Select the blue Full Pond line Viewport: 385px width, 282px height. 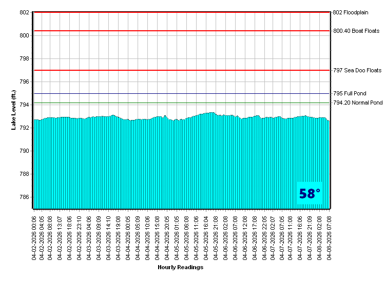tap(180, 94)
